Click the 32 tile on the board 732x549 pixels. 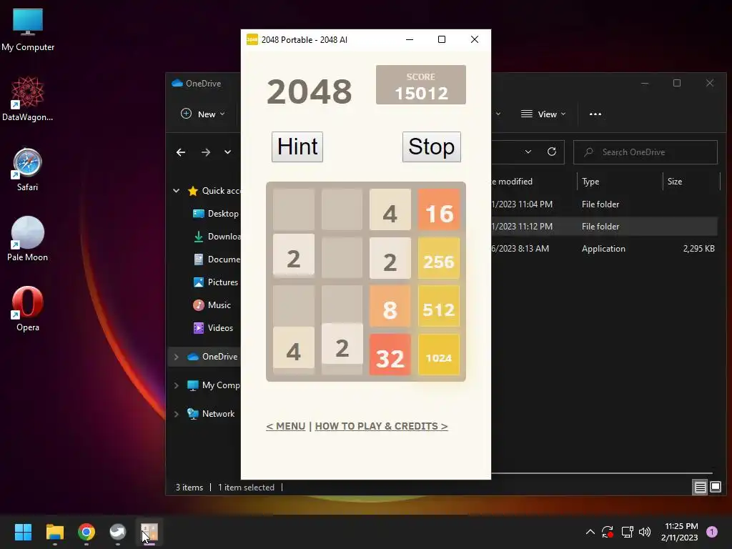[390, 355]
